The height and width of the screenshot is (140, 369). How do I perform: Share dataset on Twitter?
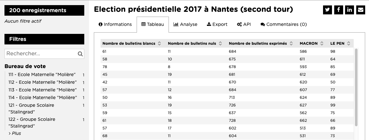tap(327, 10)
